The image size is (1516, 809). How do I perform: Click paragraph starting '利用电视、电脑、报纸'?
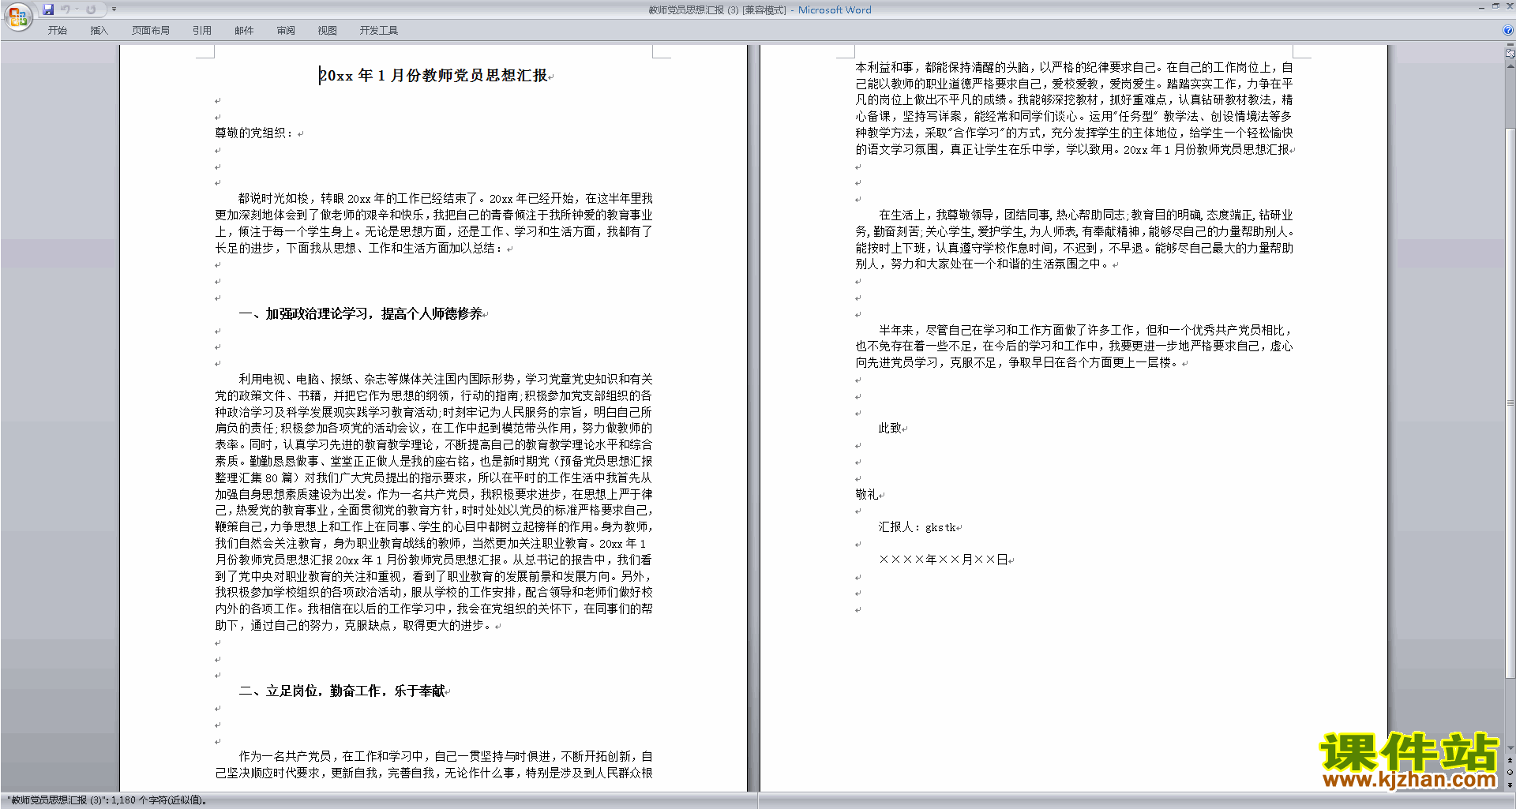click(434, 502)
